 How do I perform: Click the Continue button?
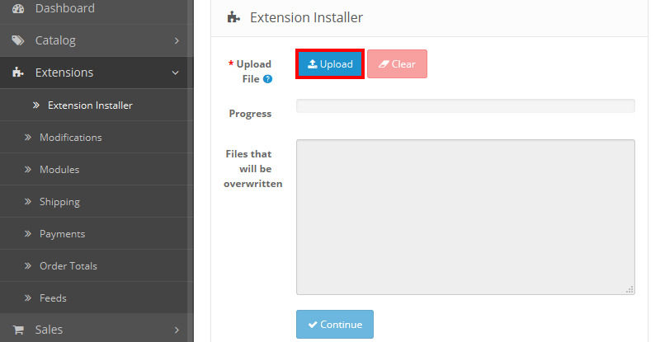click(x=335, y=325)
